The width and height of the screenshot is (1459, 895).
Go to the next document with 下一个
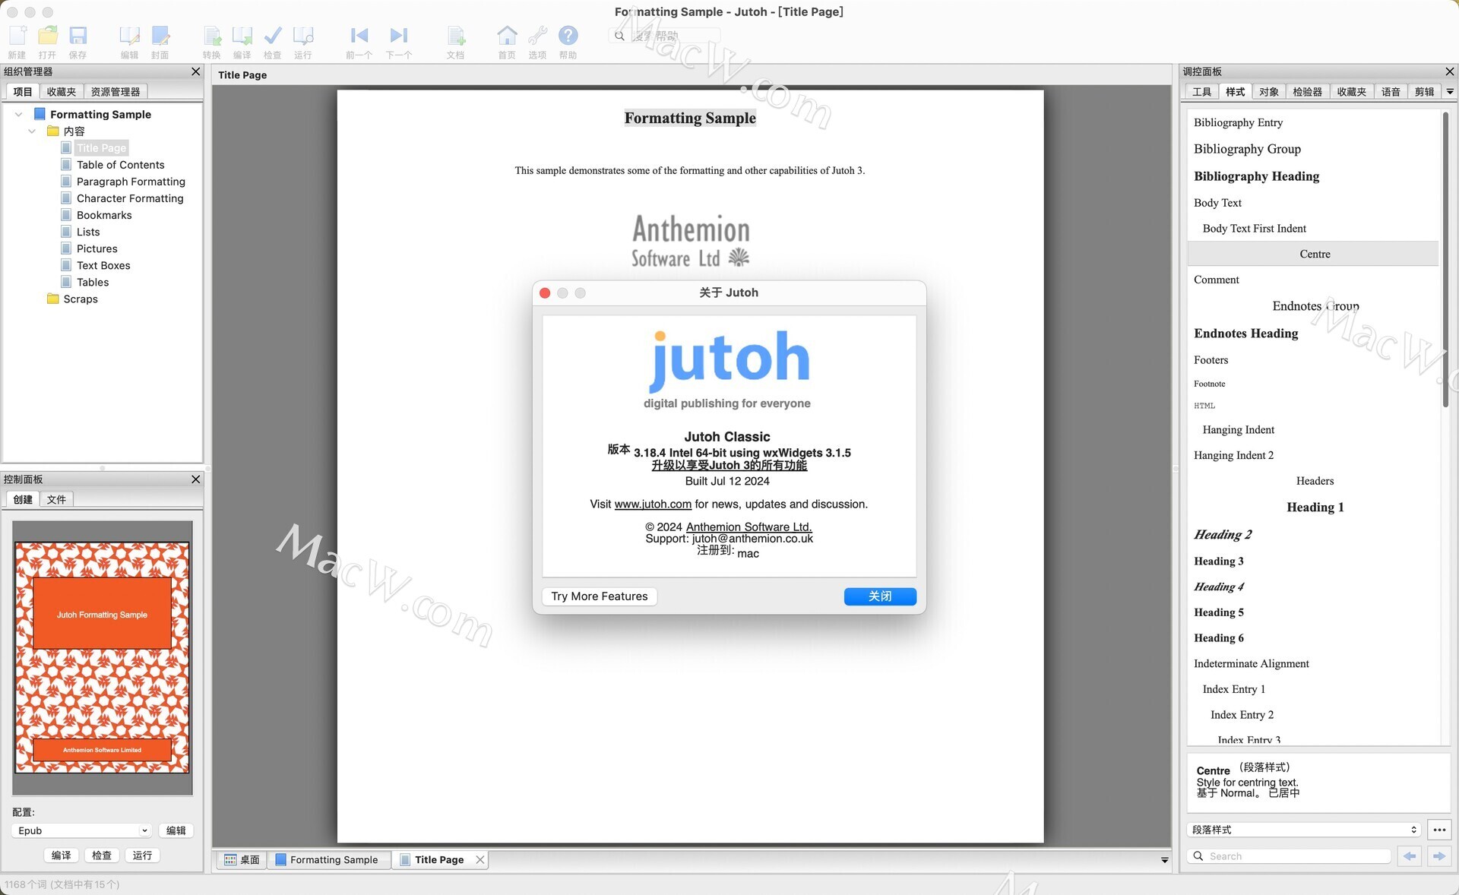[x=399, y=42]
